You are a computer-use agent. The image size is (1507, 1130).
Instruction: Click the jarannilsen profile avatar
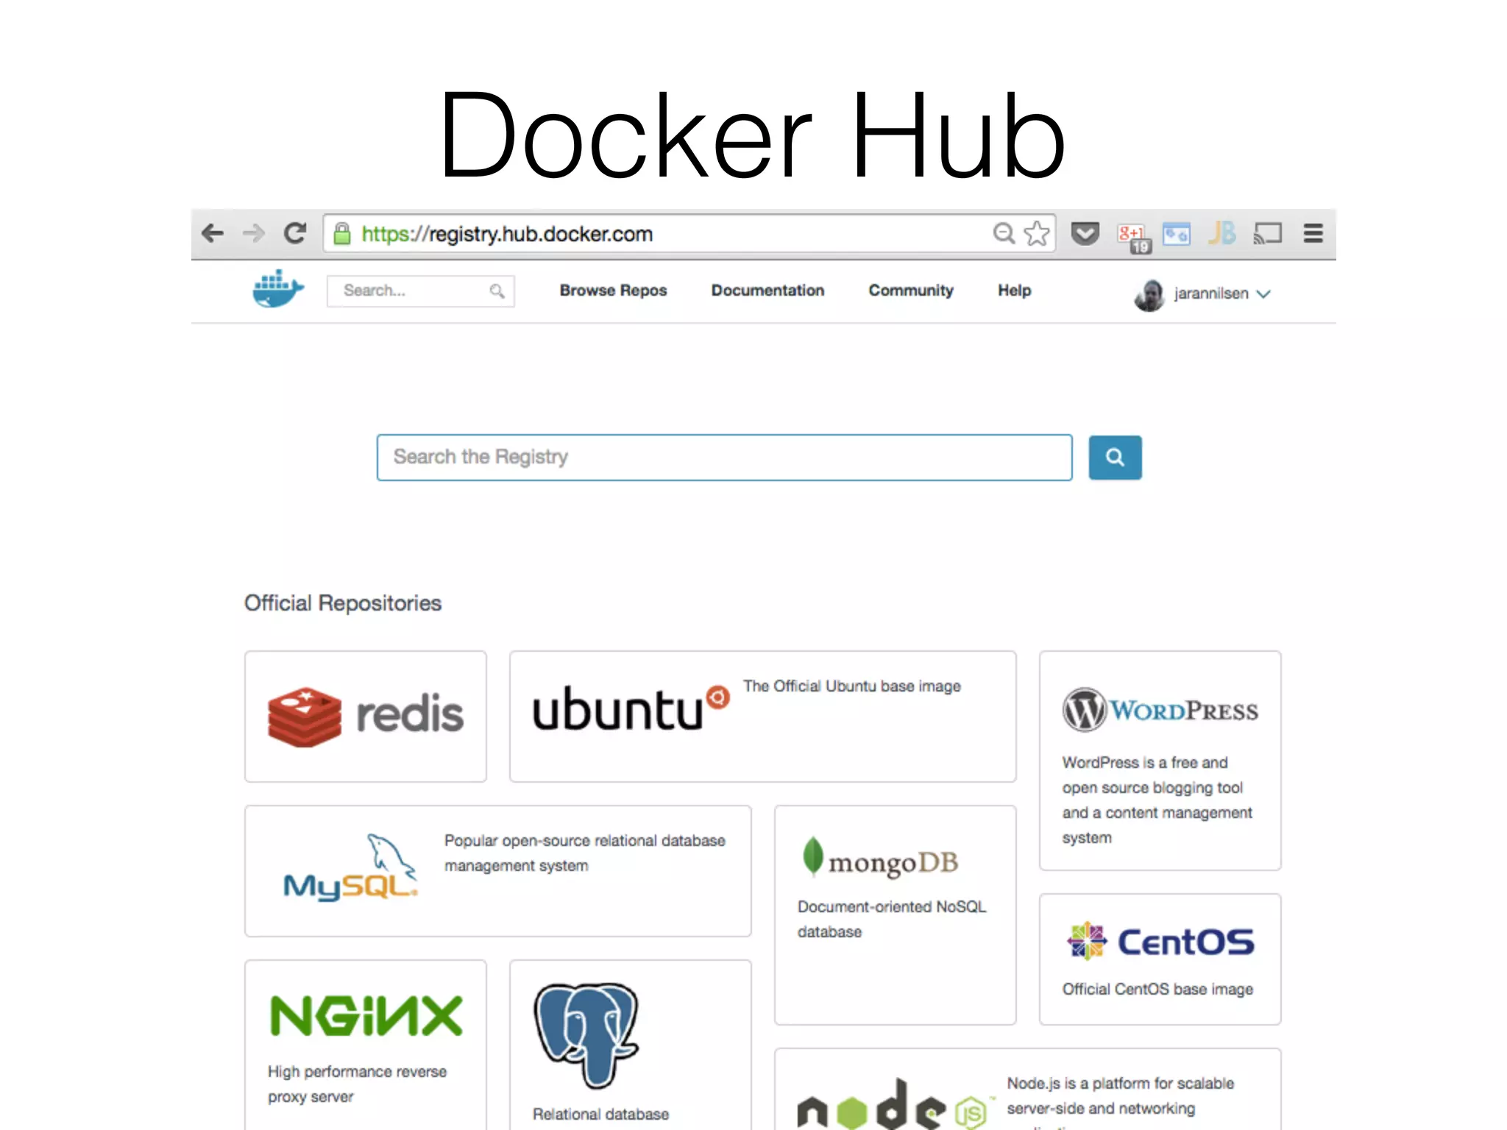(1149, 295)
